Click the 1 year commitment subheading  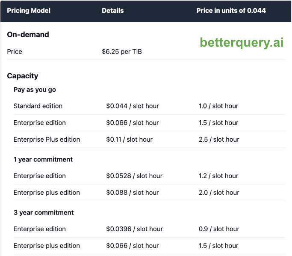click(43, 159)
